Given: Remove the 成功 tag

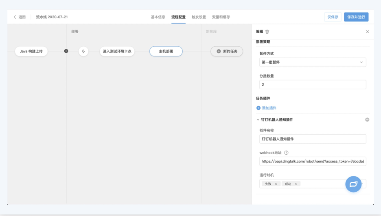Looking at the screenshot, I should coord(296,184).
